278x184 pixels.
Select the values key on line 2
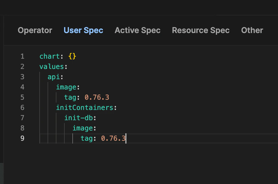point(52,66)
